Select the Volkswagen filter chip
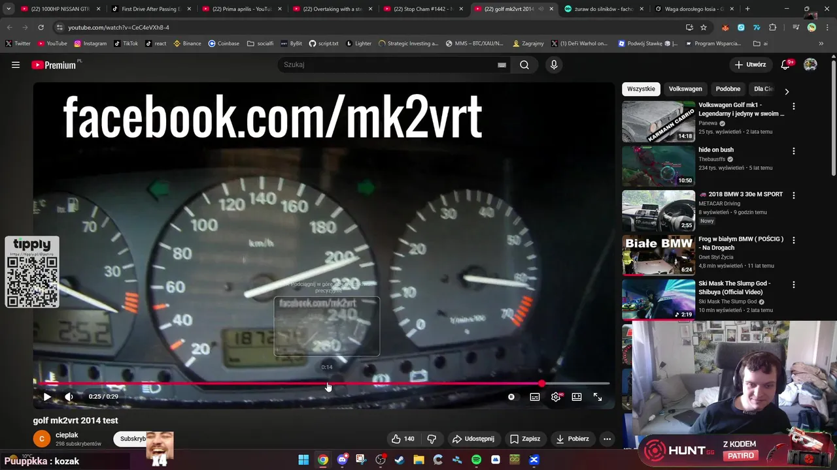Viewport: 837px width, 470px height. (x=685, y=89)
